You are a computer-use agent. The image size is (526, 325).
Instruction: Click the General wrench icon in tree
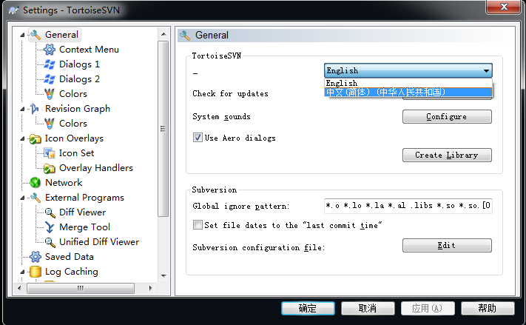[x=36, y=35]
